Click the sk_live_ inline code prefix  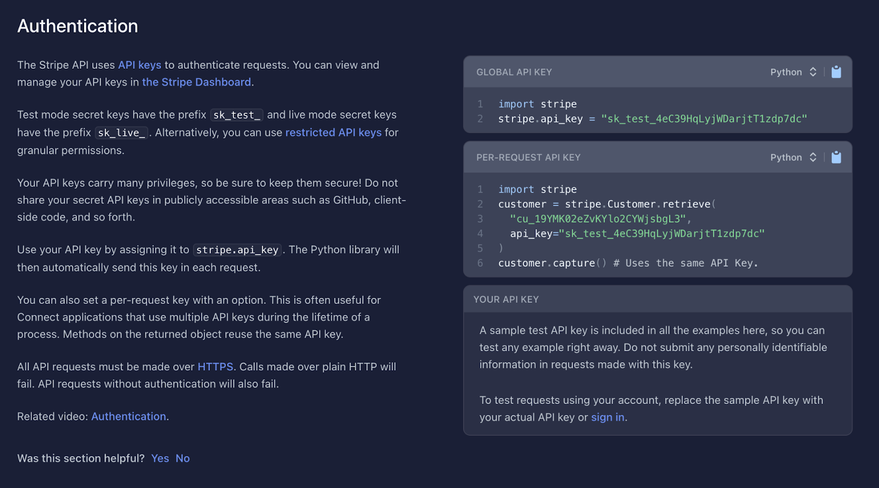[121, 132]
